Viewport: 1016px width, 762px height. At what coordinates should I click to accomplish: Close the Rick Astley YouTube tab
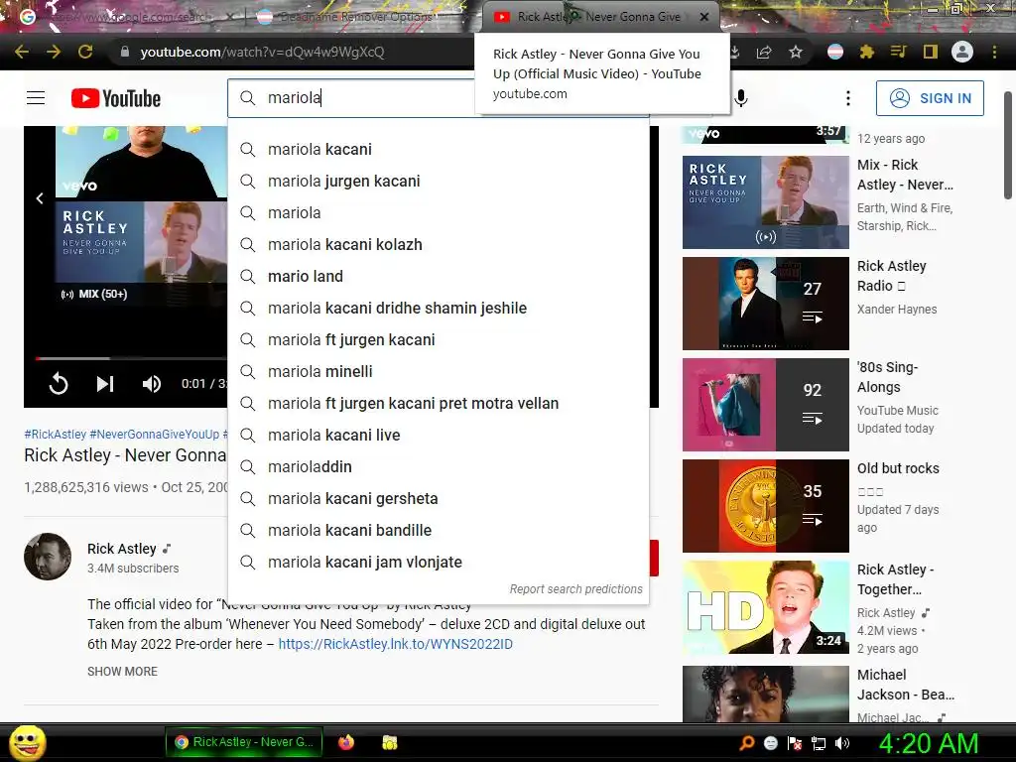click(x=704, y=17)
